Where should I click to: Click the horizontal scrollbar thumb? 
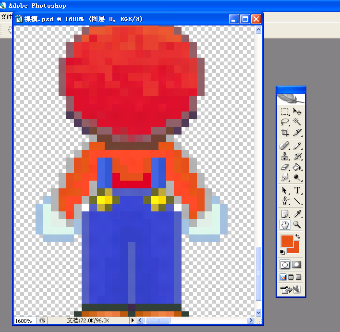pyautogui.click(x=158, y=320)
